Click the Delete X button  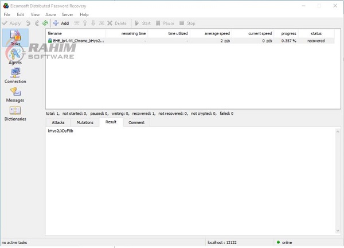coord(117,23)
